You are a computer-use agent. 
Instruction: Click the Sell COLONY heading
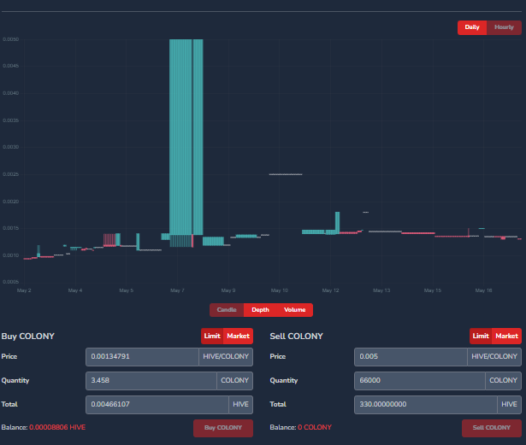point(297,336)
